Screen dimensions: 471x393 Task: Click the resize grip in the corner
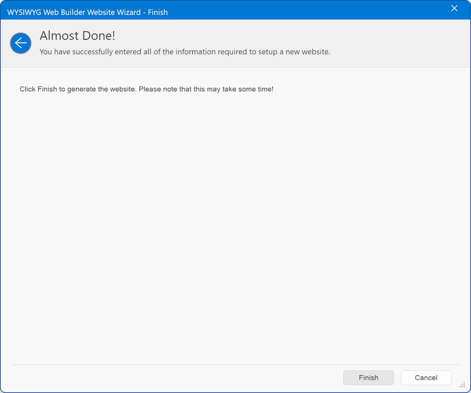[462, 385]
